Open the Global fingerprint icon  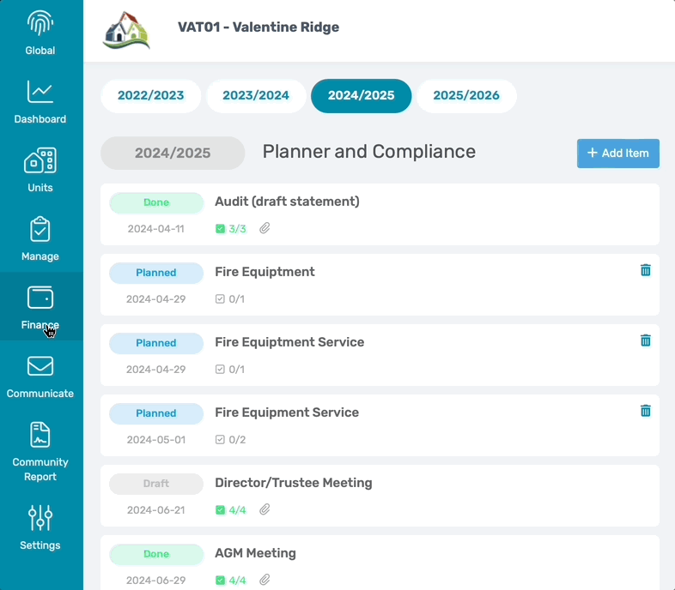tap(40, 24)
